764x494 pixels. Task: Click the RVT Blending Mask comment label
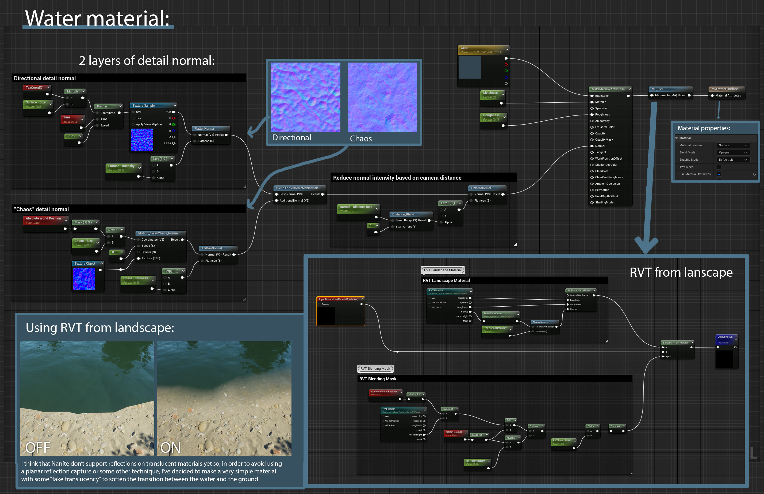[x=375, y=369]
